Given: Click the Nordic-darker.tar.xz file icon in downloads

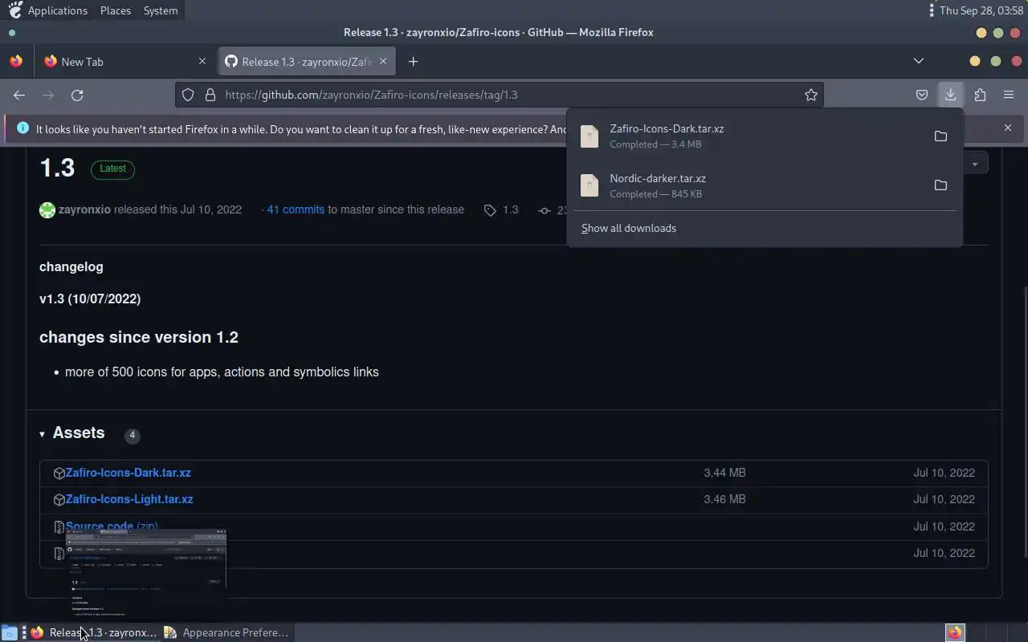Looking at the screenshot, I should point(589,185).
